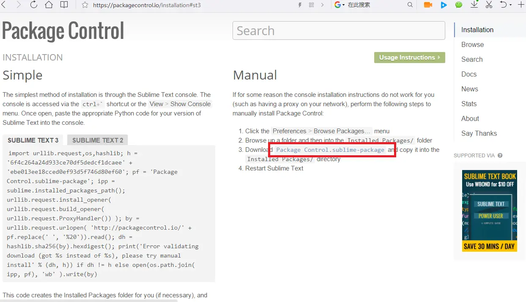The image size is (526, 302).
Task: Open Stats in the side navigation
Action: coord(469,104)
